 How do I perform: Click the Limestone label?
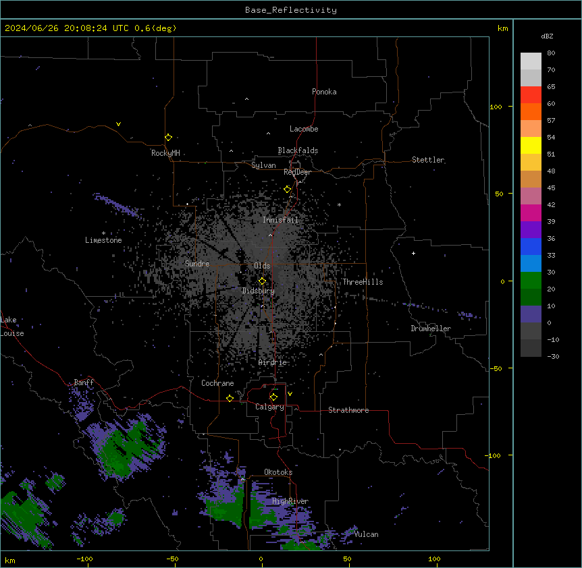point(103,240)
